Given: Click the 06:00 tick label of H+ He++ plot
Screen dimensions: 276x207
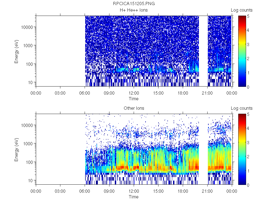Looking at the screenshot, I should pyautogui.click(x=85, y=93).
